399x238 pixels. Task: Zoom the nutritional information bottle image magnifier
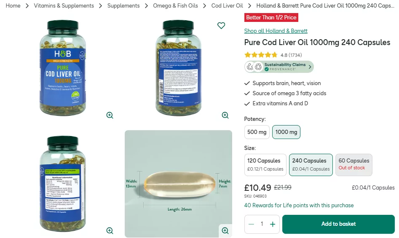[x=110, y=230]
